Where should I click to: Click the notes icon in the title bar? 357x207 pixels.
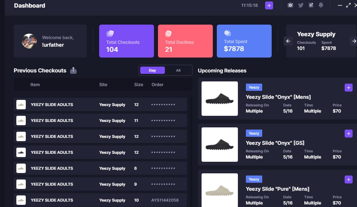tap(311, 5)
